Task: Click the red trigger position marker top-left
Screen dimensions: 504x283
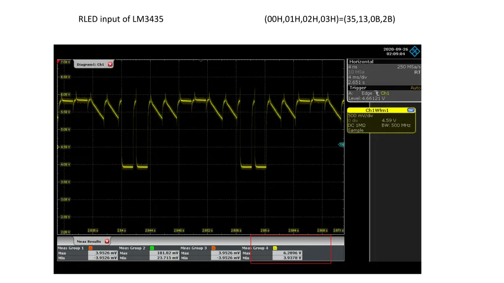Action: click(x=59, y=61)
